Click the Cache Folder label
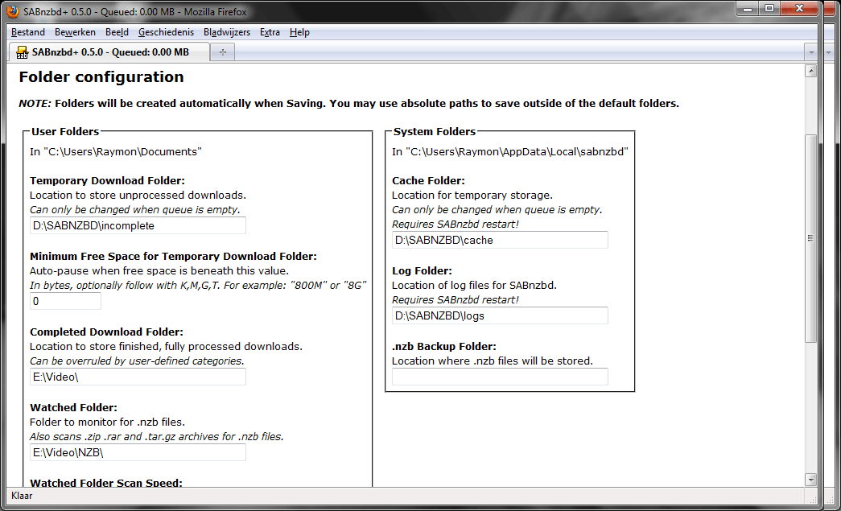 pos(428,181)
